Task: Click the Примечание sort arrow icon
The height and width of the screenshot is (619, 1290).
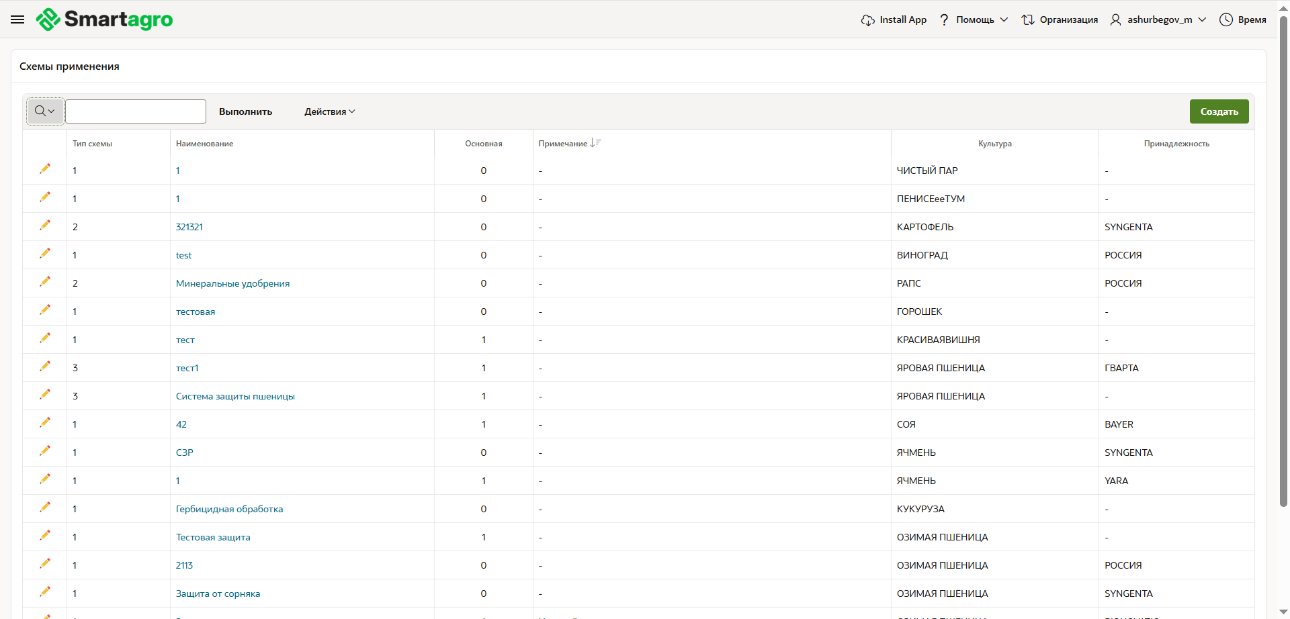Action: point(595,143)
